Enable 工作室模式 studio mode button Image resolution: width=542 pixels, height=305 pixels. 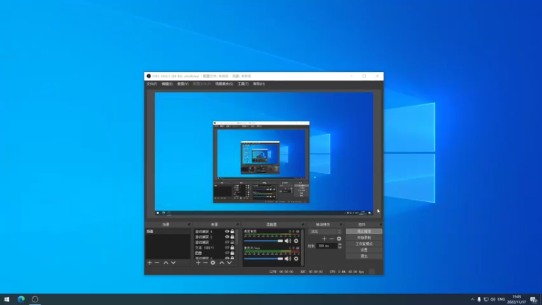click(364, 244)
